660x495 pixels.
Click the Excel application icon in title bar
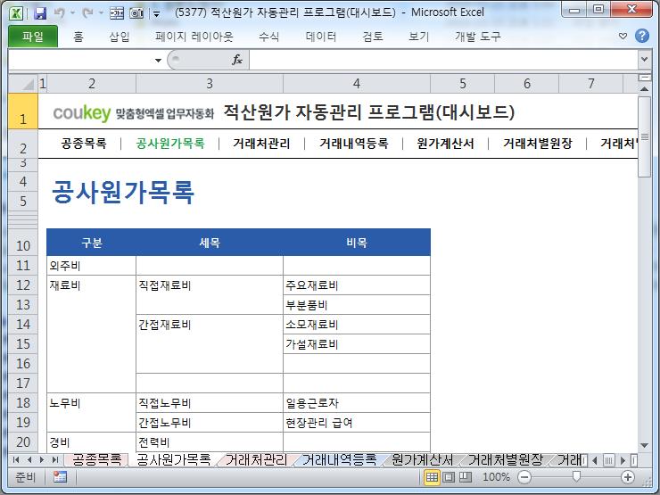tap(16, 12)
